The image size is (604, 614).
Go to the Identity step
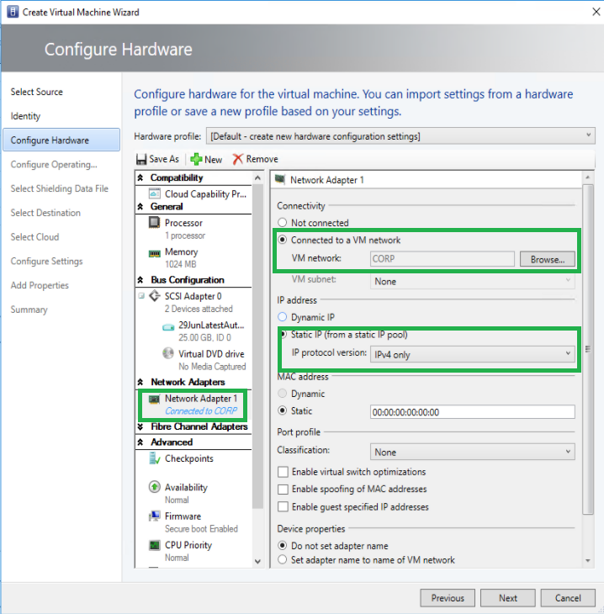(x=25, y=116)
